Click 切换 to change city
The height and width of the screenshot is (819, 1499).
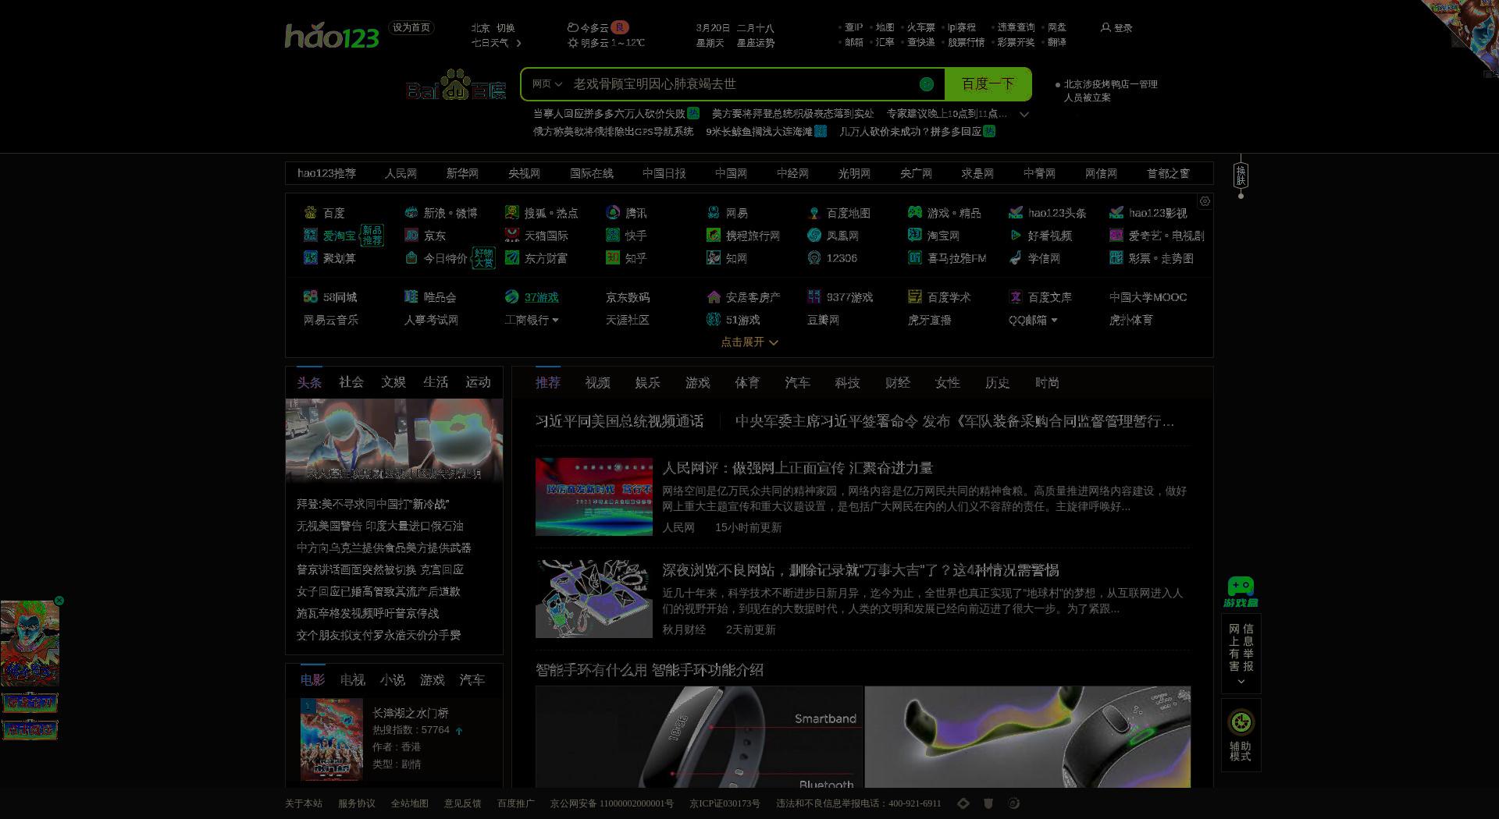506,27
